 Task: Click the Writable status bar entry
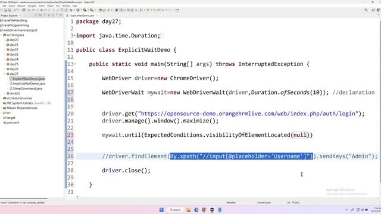tap(231, 202)
